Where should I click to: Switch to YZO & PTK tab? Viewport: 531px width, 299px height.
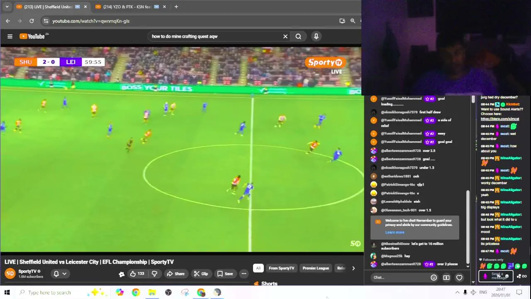click(127, 7)
